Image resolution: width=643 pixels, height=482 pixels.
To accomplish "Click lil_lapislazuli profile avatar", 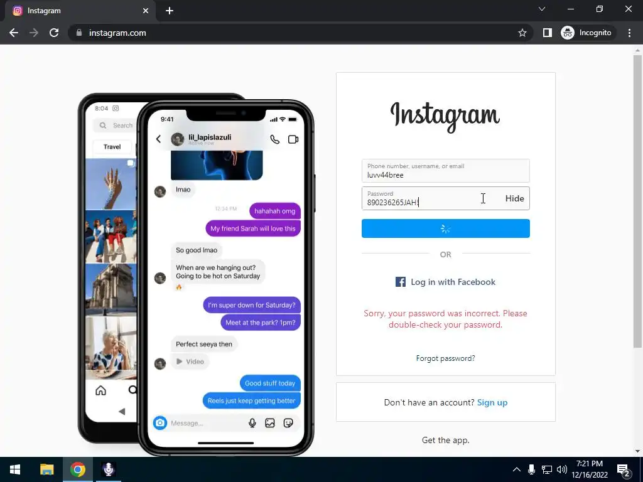I will [x=178, y=139].
